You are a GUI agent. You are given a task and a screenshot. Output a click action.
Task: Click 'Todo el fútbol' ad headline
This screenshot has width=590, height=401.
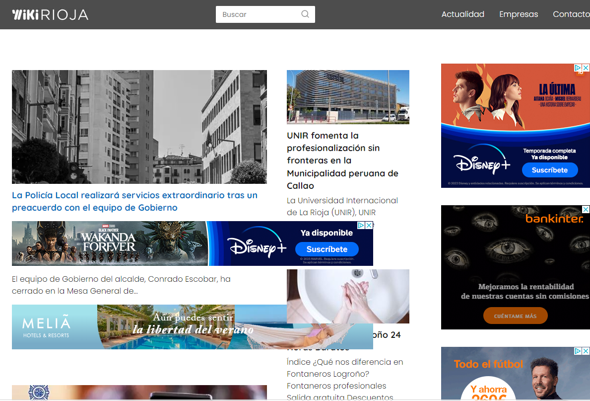pyautogui.click(x=488, y=364)
